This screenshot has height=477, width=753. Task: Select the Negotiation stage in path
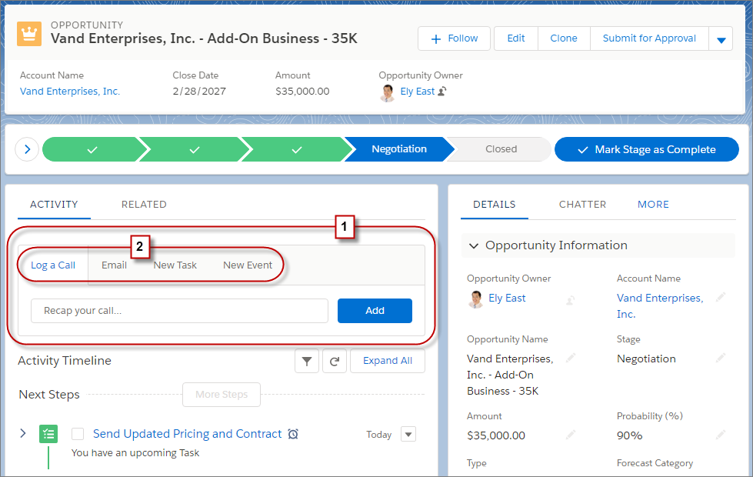398,149
